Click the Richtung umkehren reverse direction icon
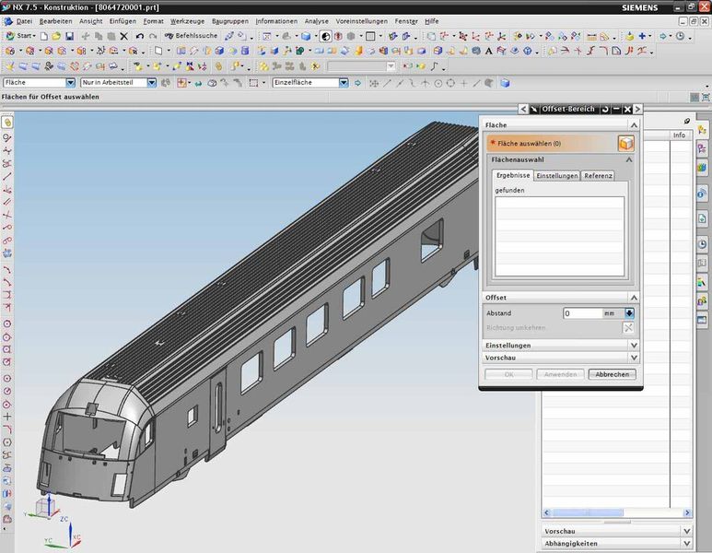 [628, 328]
